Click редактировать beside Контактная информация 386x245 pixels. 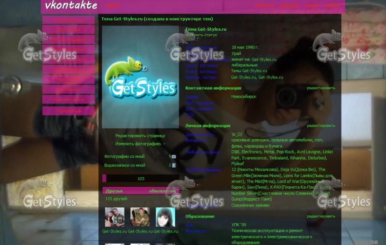(321, 88)
